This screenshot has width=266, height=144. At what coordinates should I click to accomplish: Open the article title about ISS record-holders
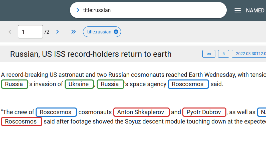pos(91,54)
